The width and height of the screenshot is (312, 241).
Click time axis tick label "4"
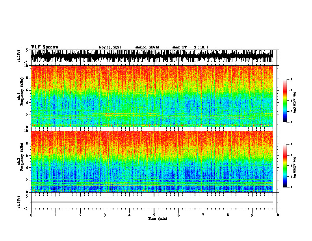(x=130, y=215)
